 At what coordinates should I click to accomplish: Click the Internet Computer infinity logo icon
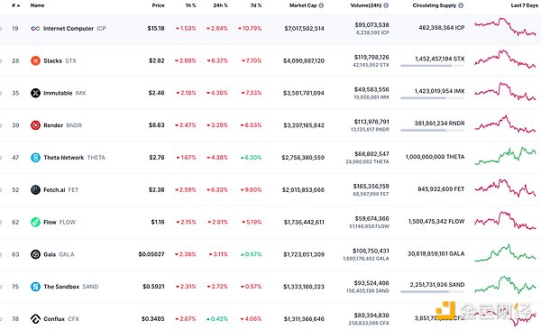35,28
